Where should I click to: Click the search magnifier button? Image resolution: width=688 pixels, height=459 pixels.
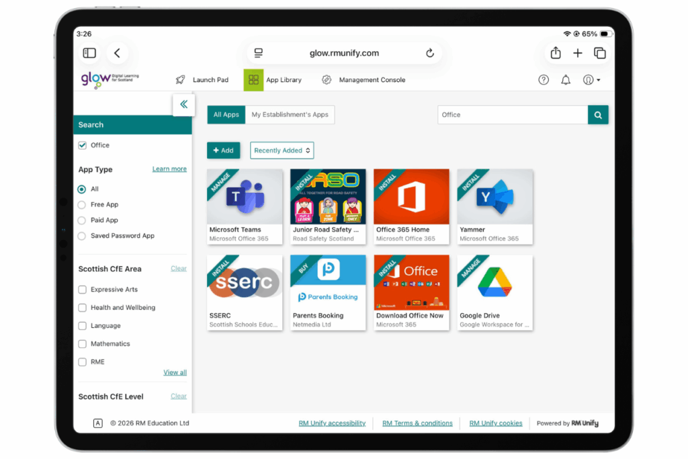[598, 115]
